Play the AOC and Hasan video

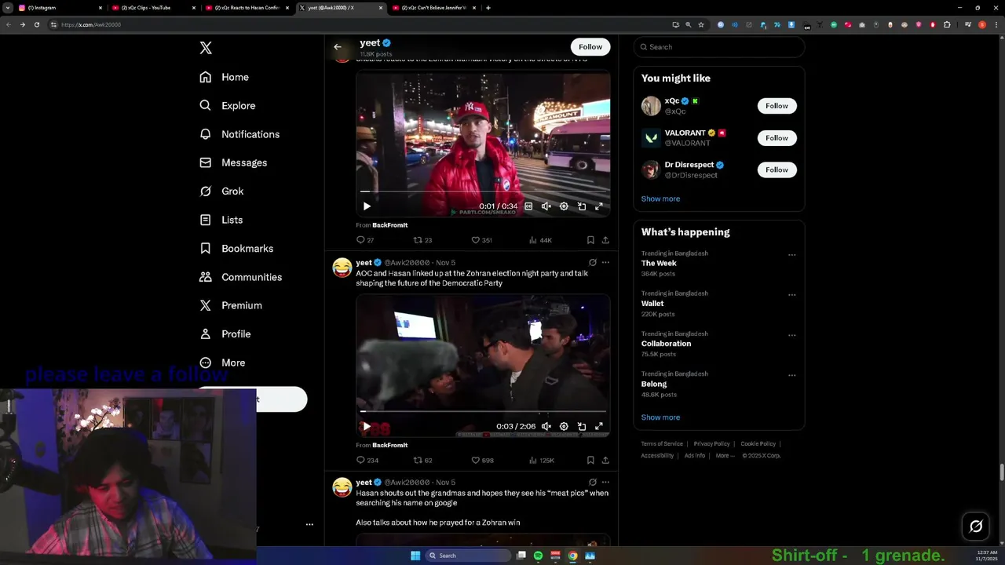click(367, 426)
